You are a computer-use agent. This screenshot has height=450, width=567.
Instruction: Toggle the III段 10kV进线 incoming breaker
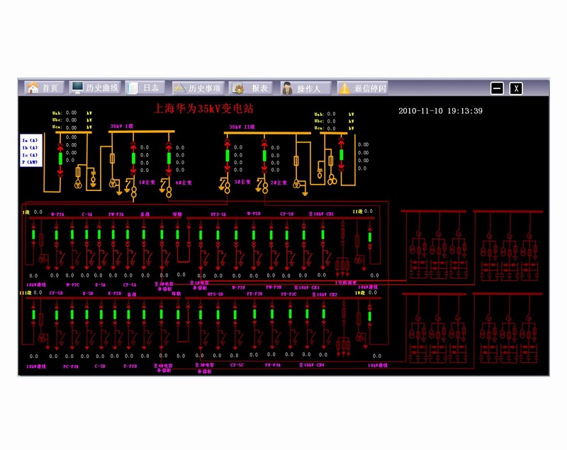pos(33,315)
